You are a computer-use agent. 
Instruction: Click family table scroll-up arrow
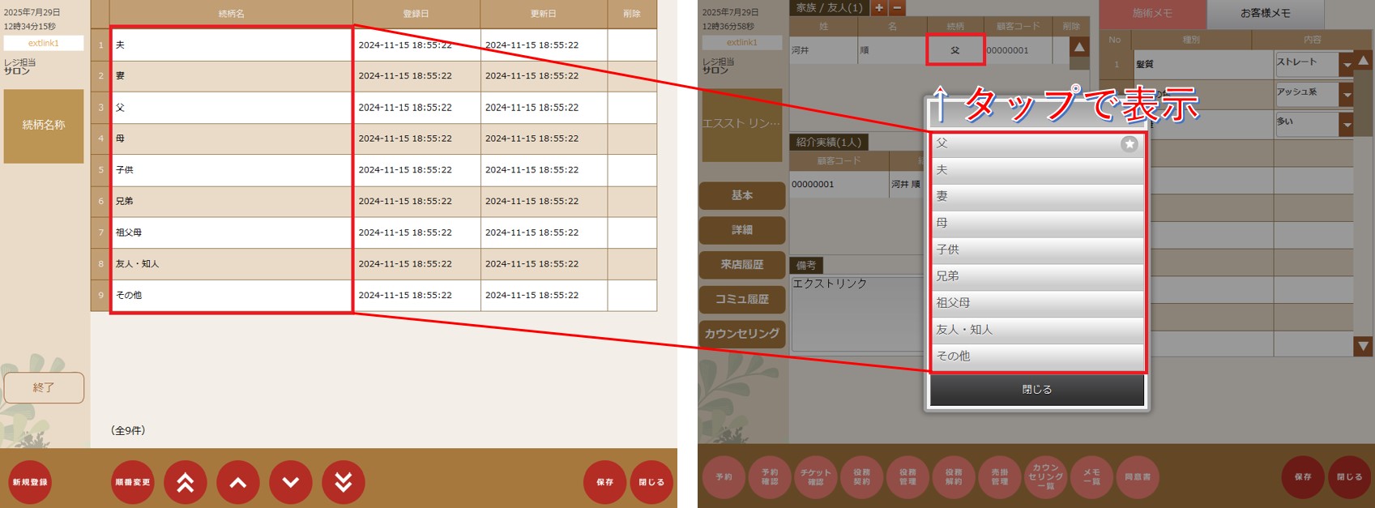1079,48
